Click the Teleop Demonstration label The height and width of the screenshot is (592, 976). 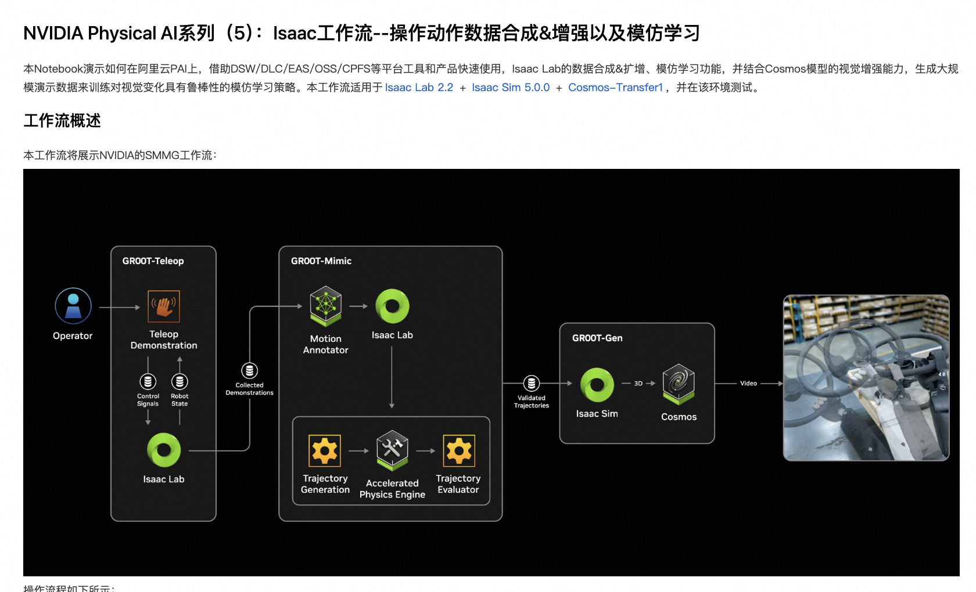point(164,340)
